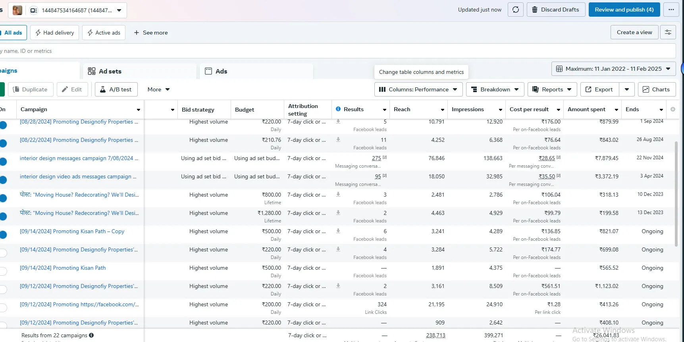Screen dimensions: 684x342
Task: Turn on the 09/14/2024 Promoting Kisan Path campaign
Action: pos(3,271)
